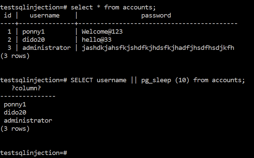Click "ponny1" under the ?column? result
This screenshot has height=158, width=254.
pyautogui.click(x=15, y=104)
